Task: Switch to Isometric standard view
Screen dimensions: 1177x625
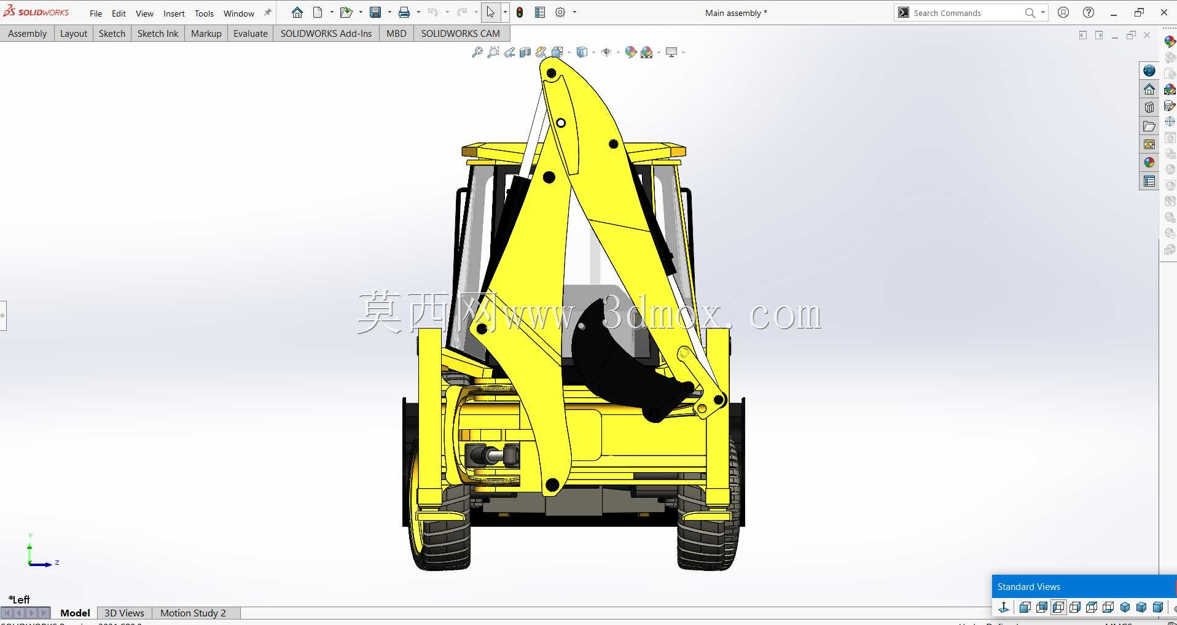Action: tap(1125, 607)
